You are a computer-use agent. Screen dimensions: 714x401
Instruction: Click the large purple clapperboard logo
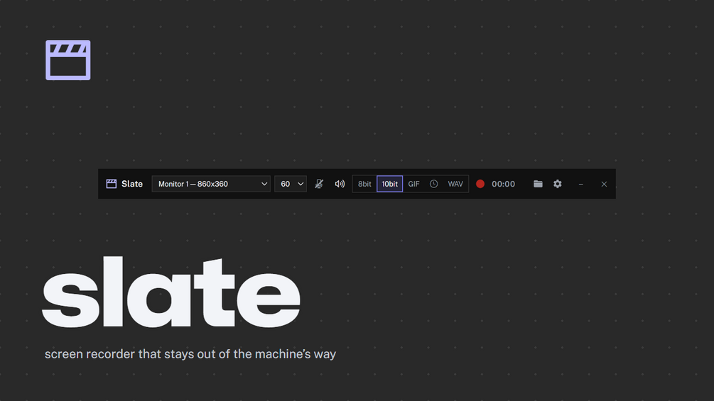point(68,60)
